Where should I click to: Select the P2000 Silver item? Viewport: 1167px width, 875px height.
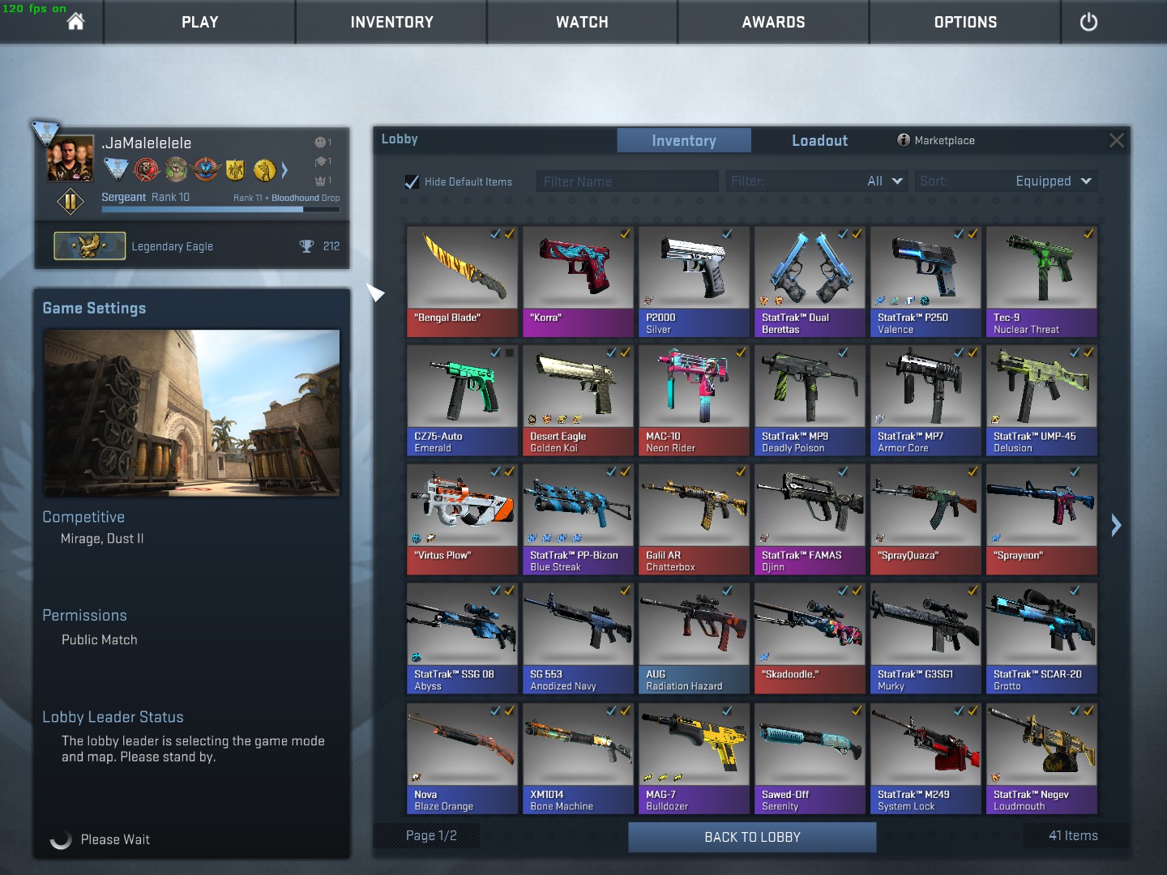(x=694, y=282)
